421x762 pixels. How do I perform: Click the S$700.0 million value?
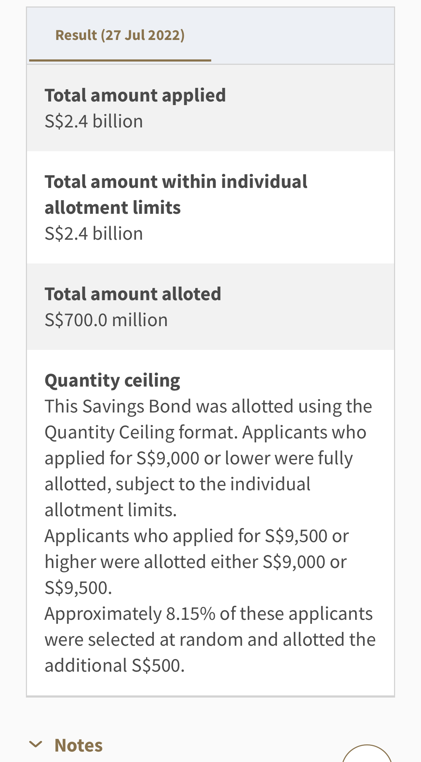tap(106, 320)
